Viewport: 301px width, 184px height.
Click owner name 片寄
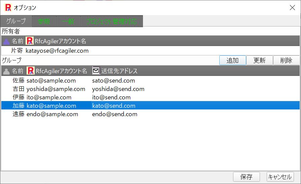pos(17,51)
